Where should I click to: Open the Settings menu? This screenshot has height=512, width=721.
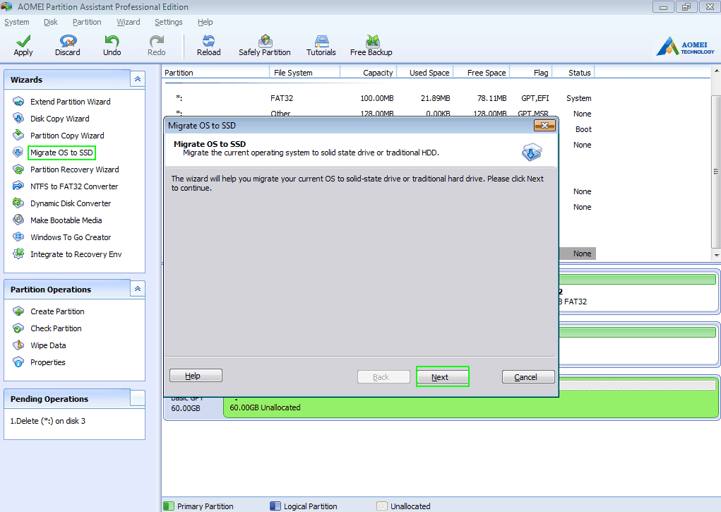168,22
